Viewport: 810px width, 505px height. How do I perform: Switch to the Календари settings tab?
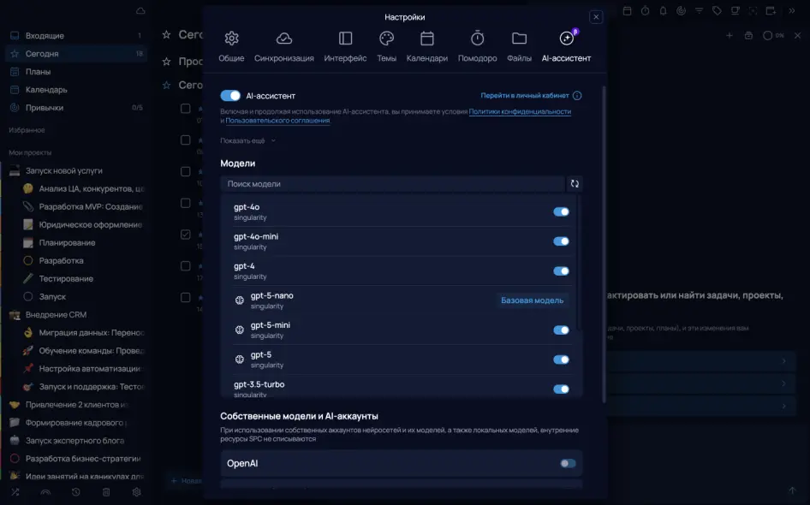click(x=426, y=46)
